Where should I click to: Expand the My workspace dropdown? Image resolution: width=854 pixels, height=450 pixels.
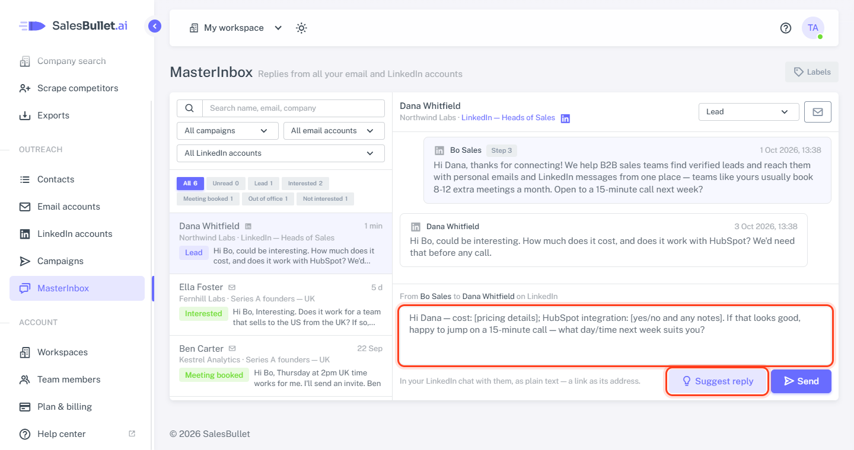235,28
